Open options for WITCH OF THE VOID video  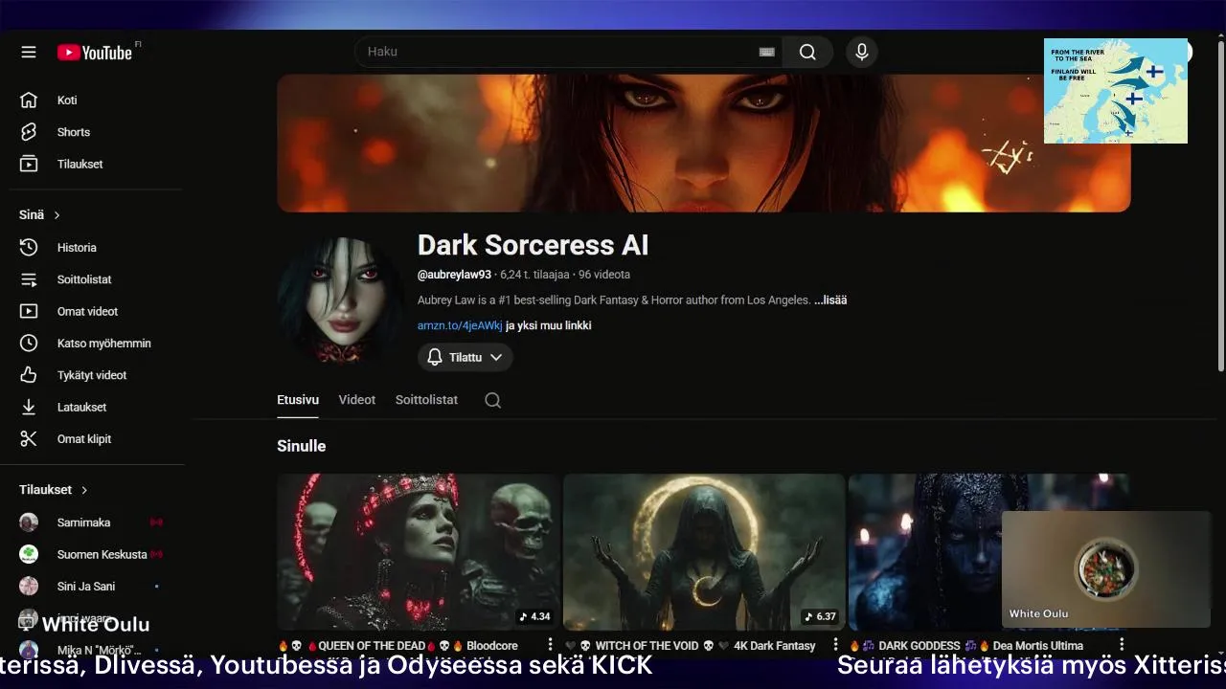(835, 645)
